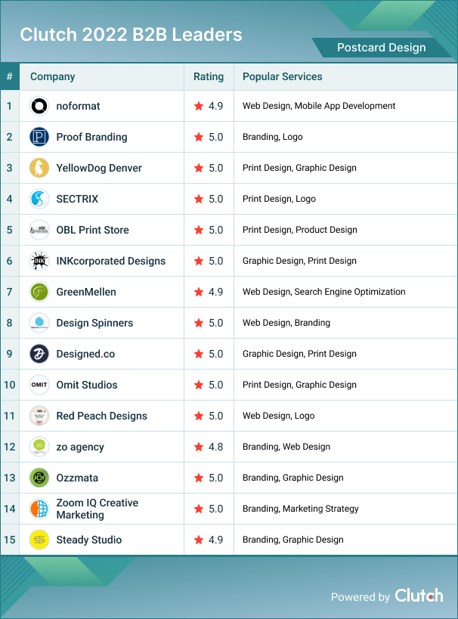
Task: Open the OBL Print Store company name
Action: tap(92, 230)
